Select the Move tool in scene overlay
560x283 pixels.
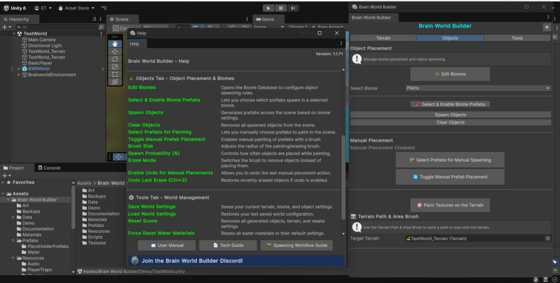click(115, 51)
